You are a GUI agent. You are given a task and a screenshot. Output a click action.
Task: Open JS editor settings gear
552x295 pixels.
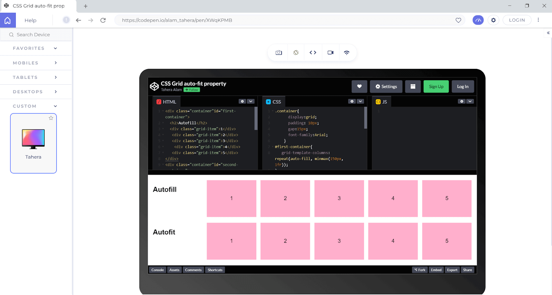(462, 101)
